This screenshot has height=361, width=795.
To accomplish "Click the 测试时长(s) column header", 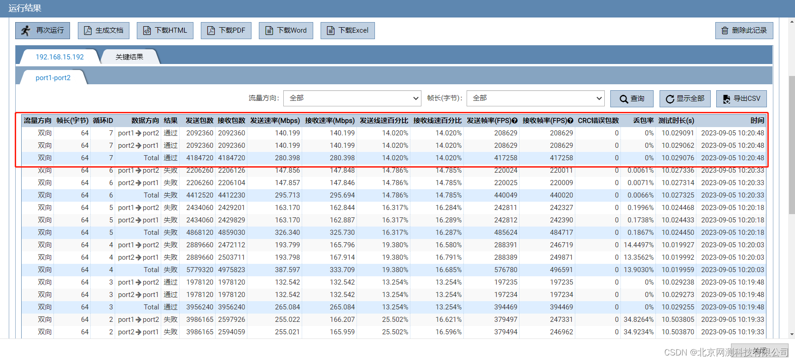I will tap(676, 121).
